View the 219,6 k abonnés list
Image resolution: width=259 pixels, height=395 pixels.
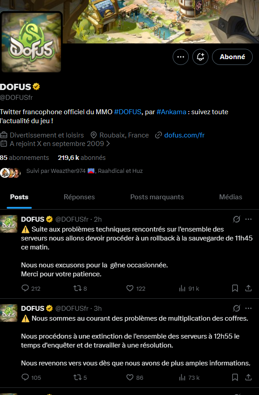(81, 158)
